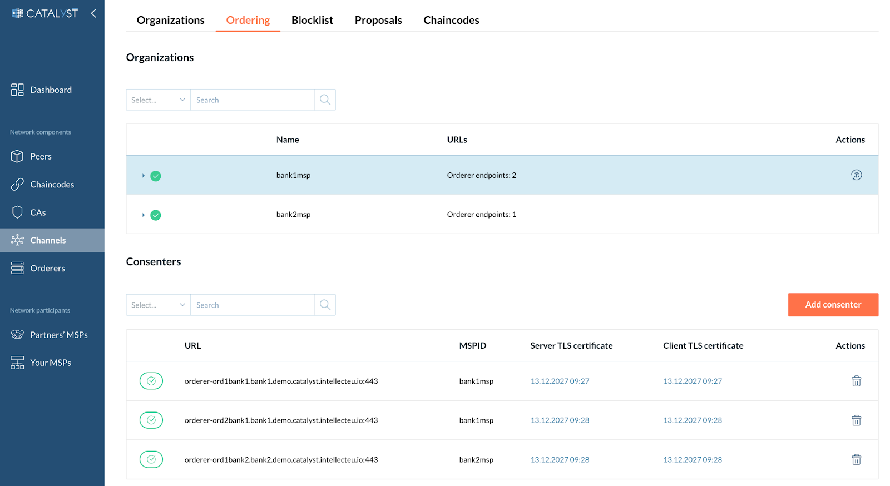The image size is (890, 486).
Task: Delete the orderer-ord2bank1 consenter
Action: click(x=856, y=420)
